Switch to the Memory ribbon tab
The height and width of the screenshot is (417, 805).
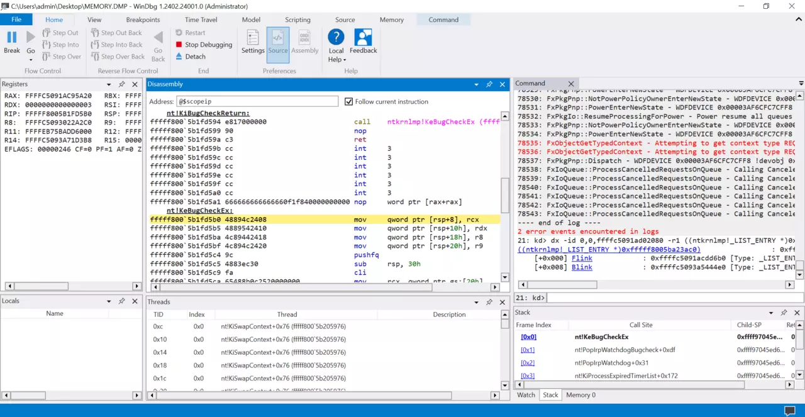click(x=391, y=19)
